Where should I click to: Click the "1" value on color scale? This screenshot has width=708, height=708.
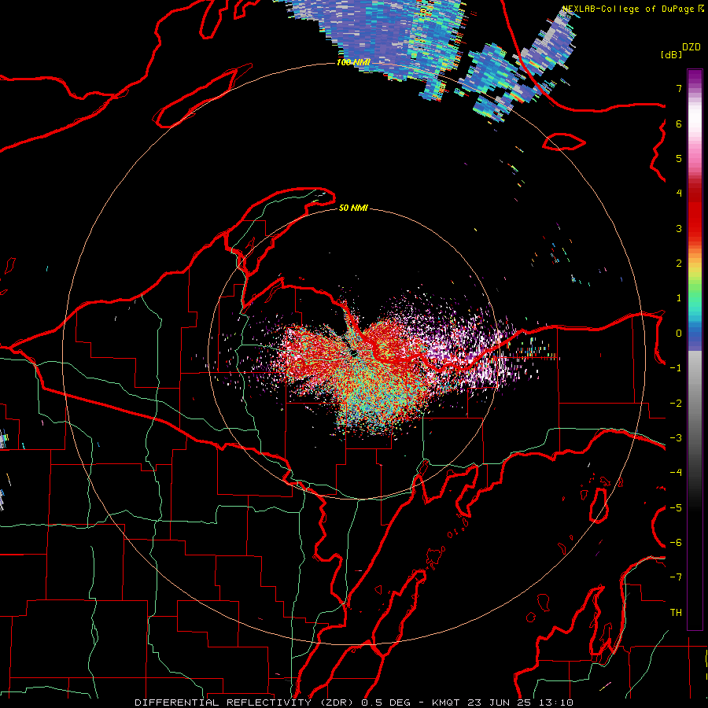coord(679,298)
